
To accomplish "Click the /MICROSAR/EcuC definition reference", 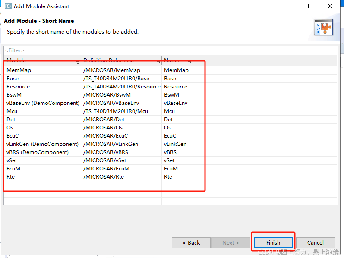I will tap(121, 136).
